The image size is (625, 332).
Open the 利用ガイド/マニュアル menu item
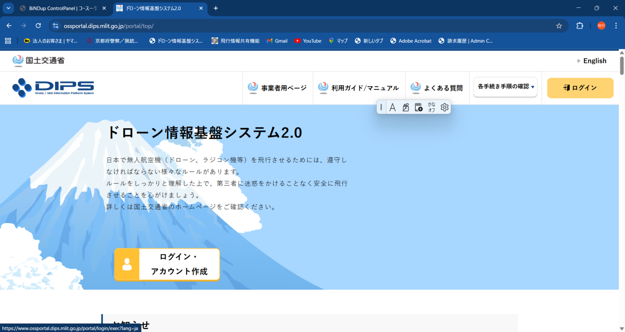click(x=359, y=88)
